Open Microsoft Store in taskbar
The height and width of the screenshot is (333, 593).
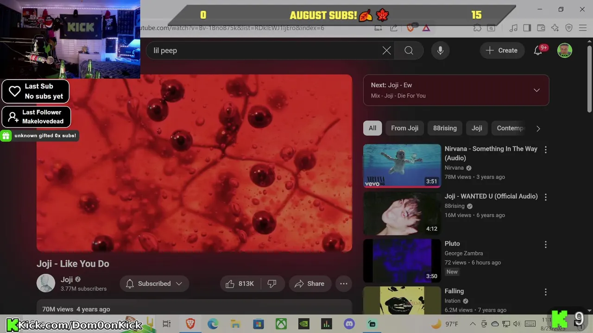coord(259,324)
